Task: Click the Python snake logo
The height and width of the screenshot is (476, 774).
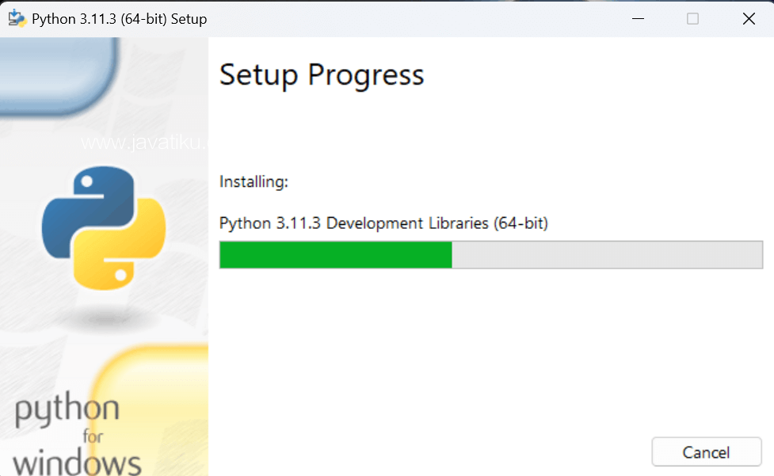Action: click(104, 228)
